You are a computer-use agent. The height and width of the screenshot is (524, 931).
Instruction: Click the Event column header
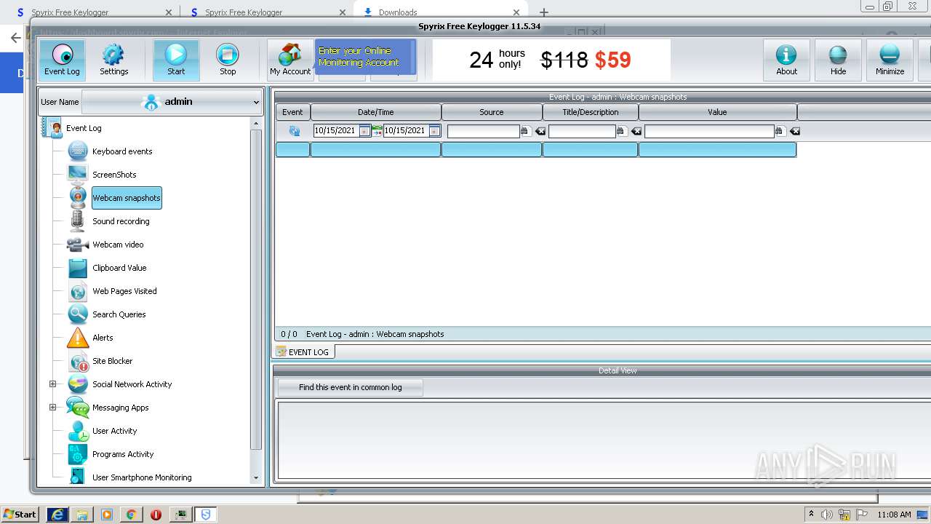292,112
